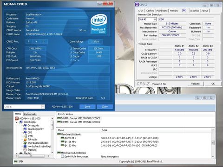The image size is (223, 167).
Task: Click the SPD status bar memory icon
Action: [x=15, y=161]
